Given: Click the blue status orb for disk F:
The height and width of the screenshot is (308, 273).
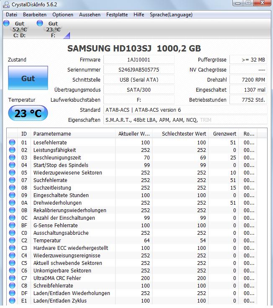Looking at the screenshot, I should 40,23.
